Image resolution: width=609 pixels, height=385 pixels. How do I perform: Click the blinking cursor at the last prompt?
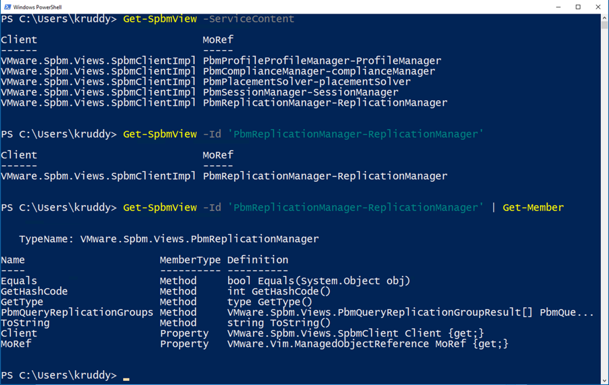[x=127, y=376]
